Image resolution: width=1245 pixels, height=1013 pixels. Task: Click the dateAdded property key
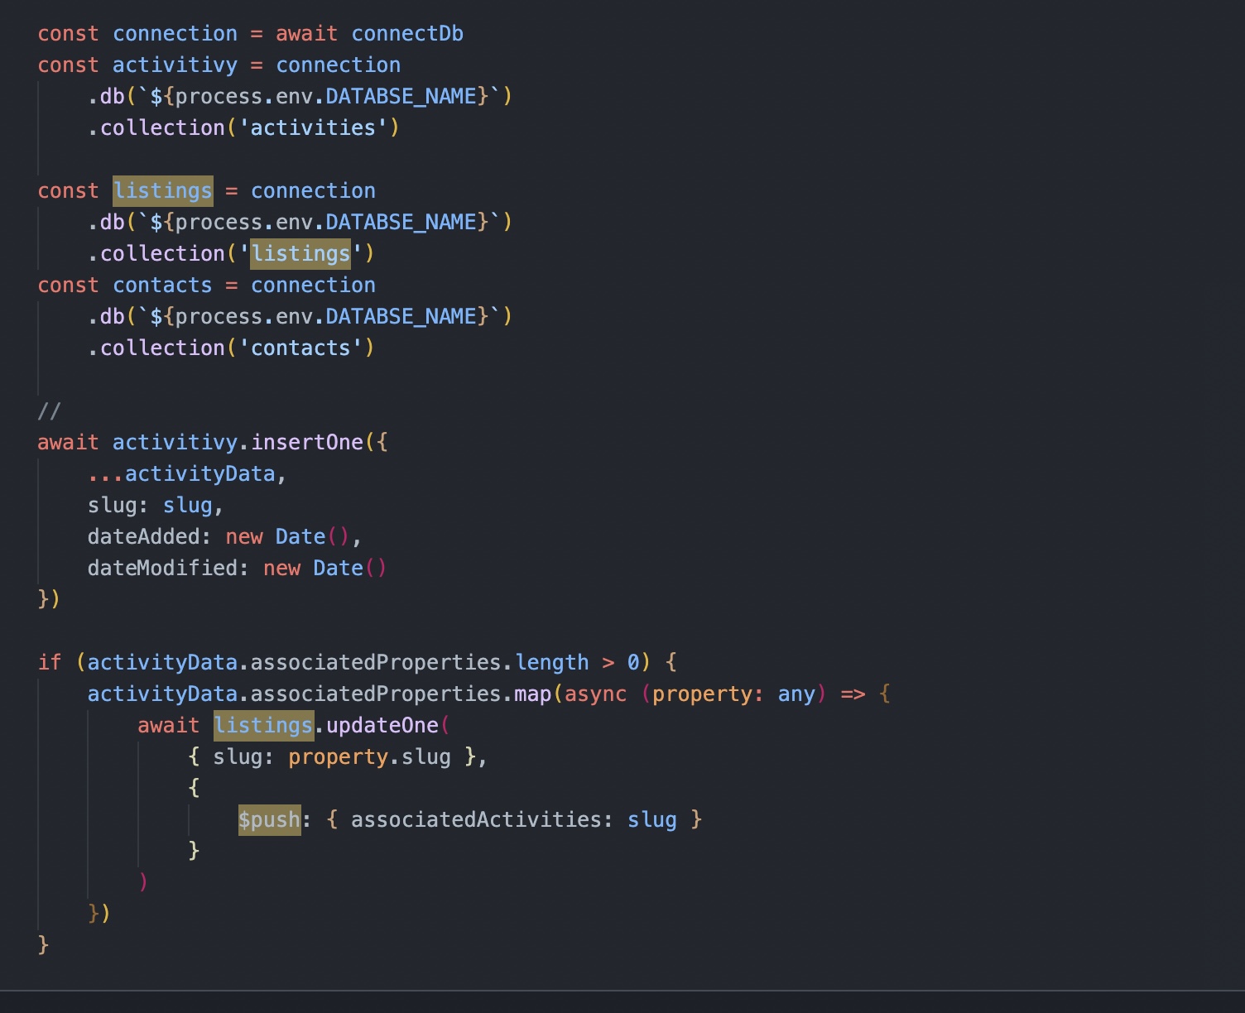pos(143,537)
